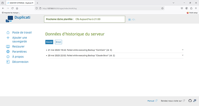This screenshot has height=106, width=199.
Task: Click the Finish setup button
Action: pyautogui.click(x=192, y=13)
